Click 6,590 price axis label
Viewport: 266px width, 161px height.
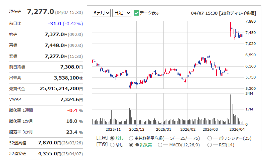pyautogui.click(x=251, y=55)
